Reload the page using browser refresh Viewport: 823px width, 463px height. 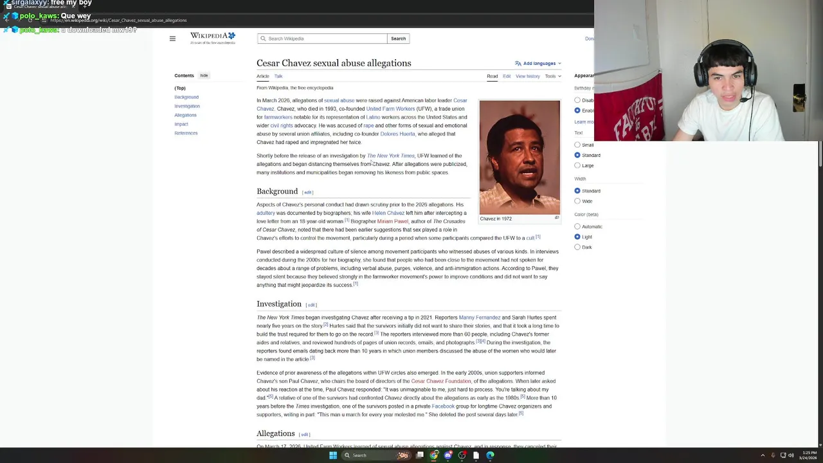pyautogui.click(x=30, y=20)
